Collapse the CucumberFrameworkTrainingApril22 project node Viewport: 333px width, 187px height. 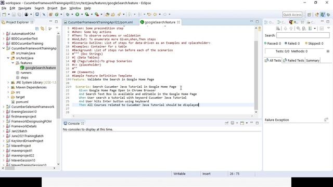coord(4,48)
